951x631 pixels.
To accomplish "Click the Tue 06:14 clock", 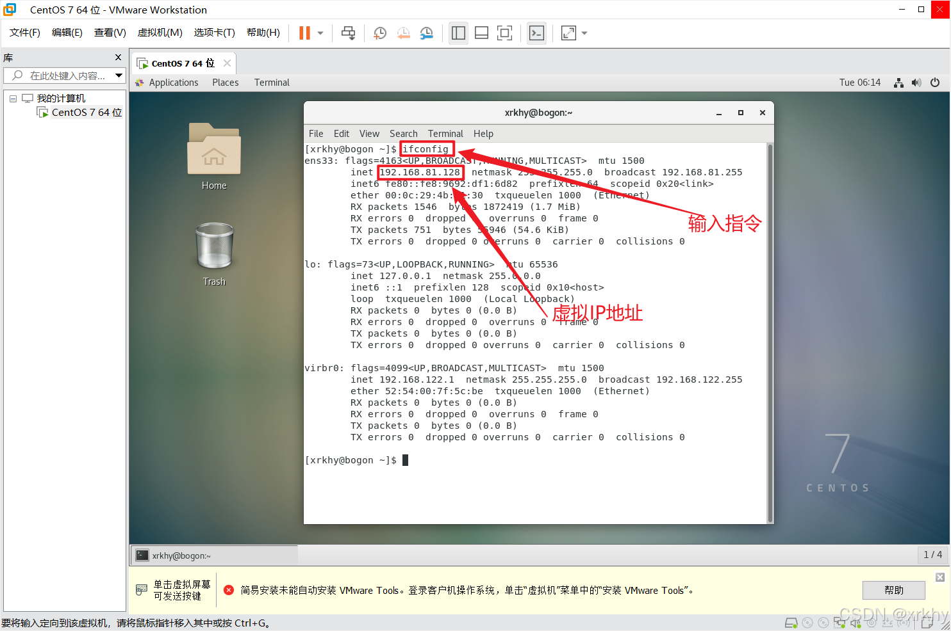I will click(x=860, y=83).
